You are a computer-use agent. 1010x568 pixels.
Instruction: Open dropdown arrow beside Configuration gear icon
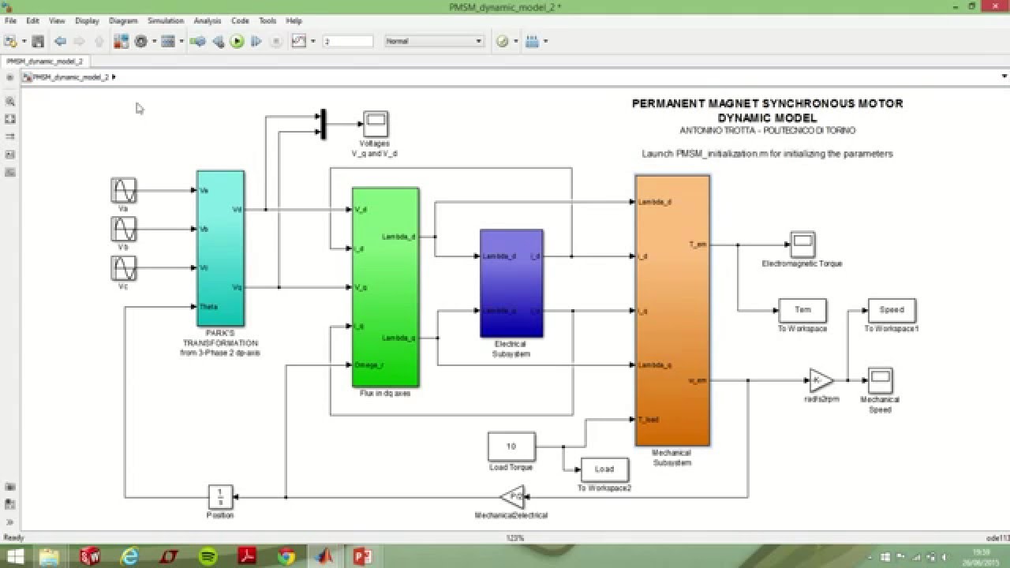pyautogui.click(x=155, y=41)
